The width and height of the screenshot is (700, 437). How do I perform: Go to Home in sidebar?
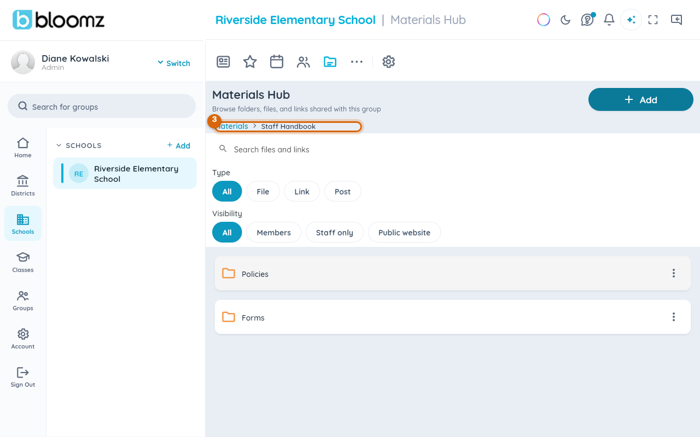point(23,147)
